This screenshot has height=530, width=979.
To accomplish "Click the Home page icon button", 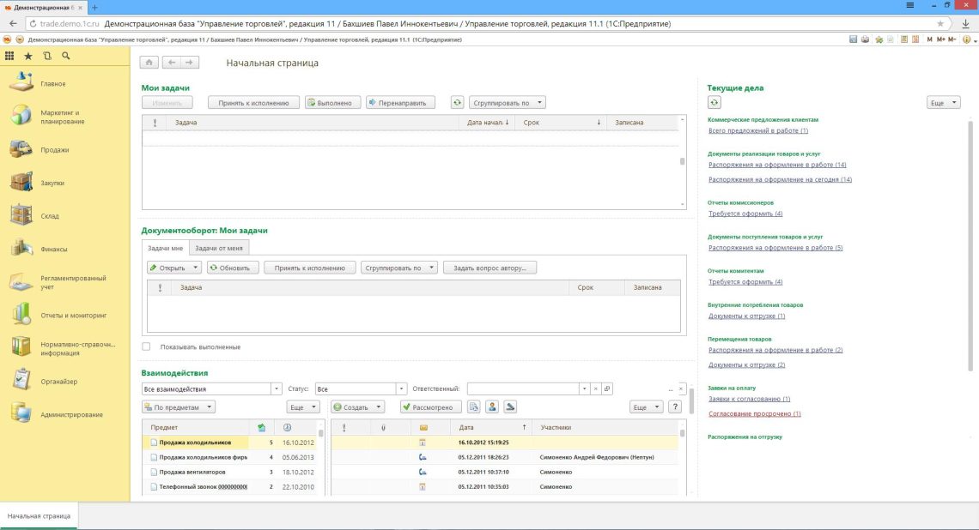I will coord(149,63).
